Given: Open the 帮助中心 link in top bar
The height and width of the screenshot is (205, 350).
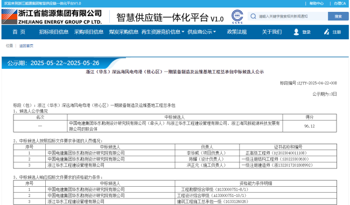Looking at the screenshot, I should pos(316,3).
